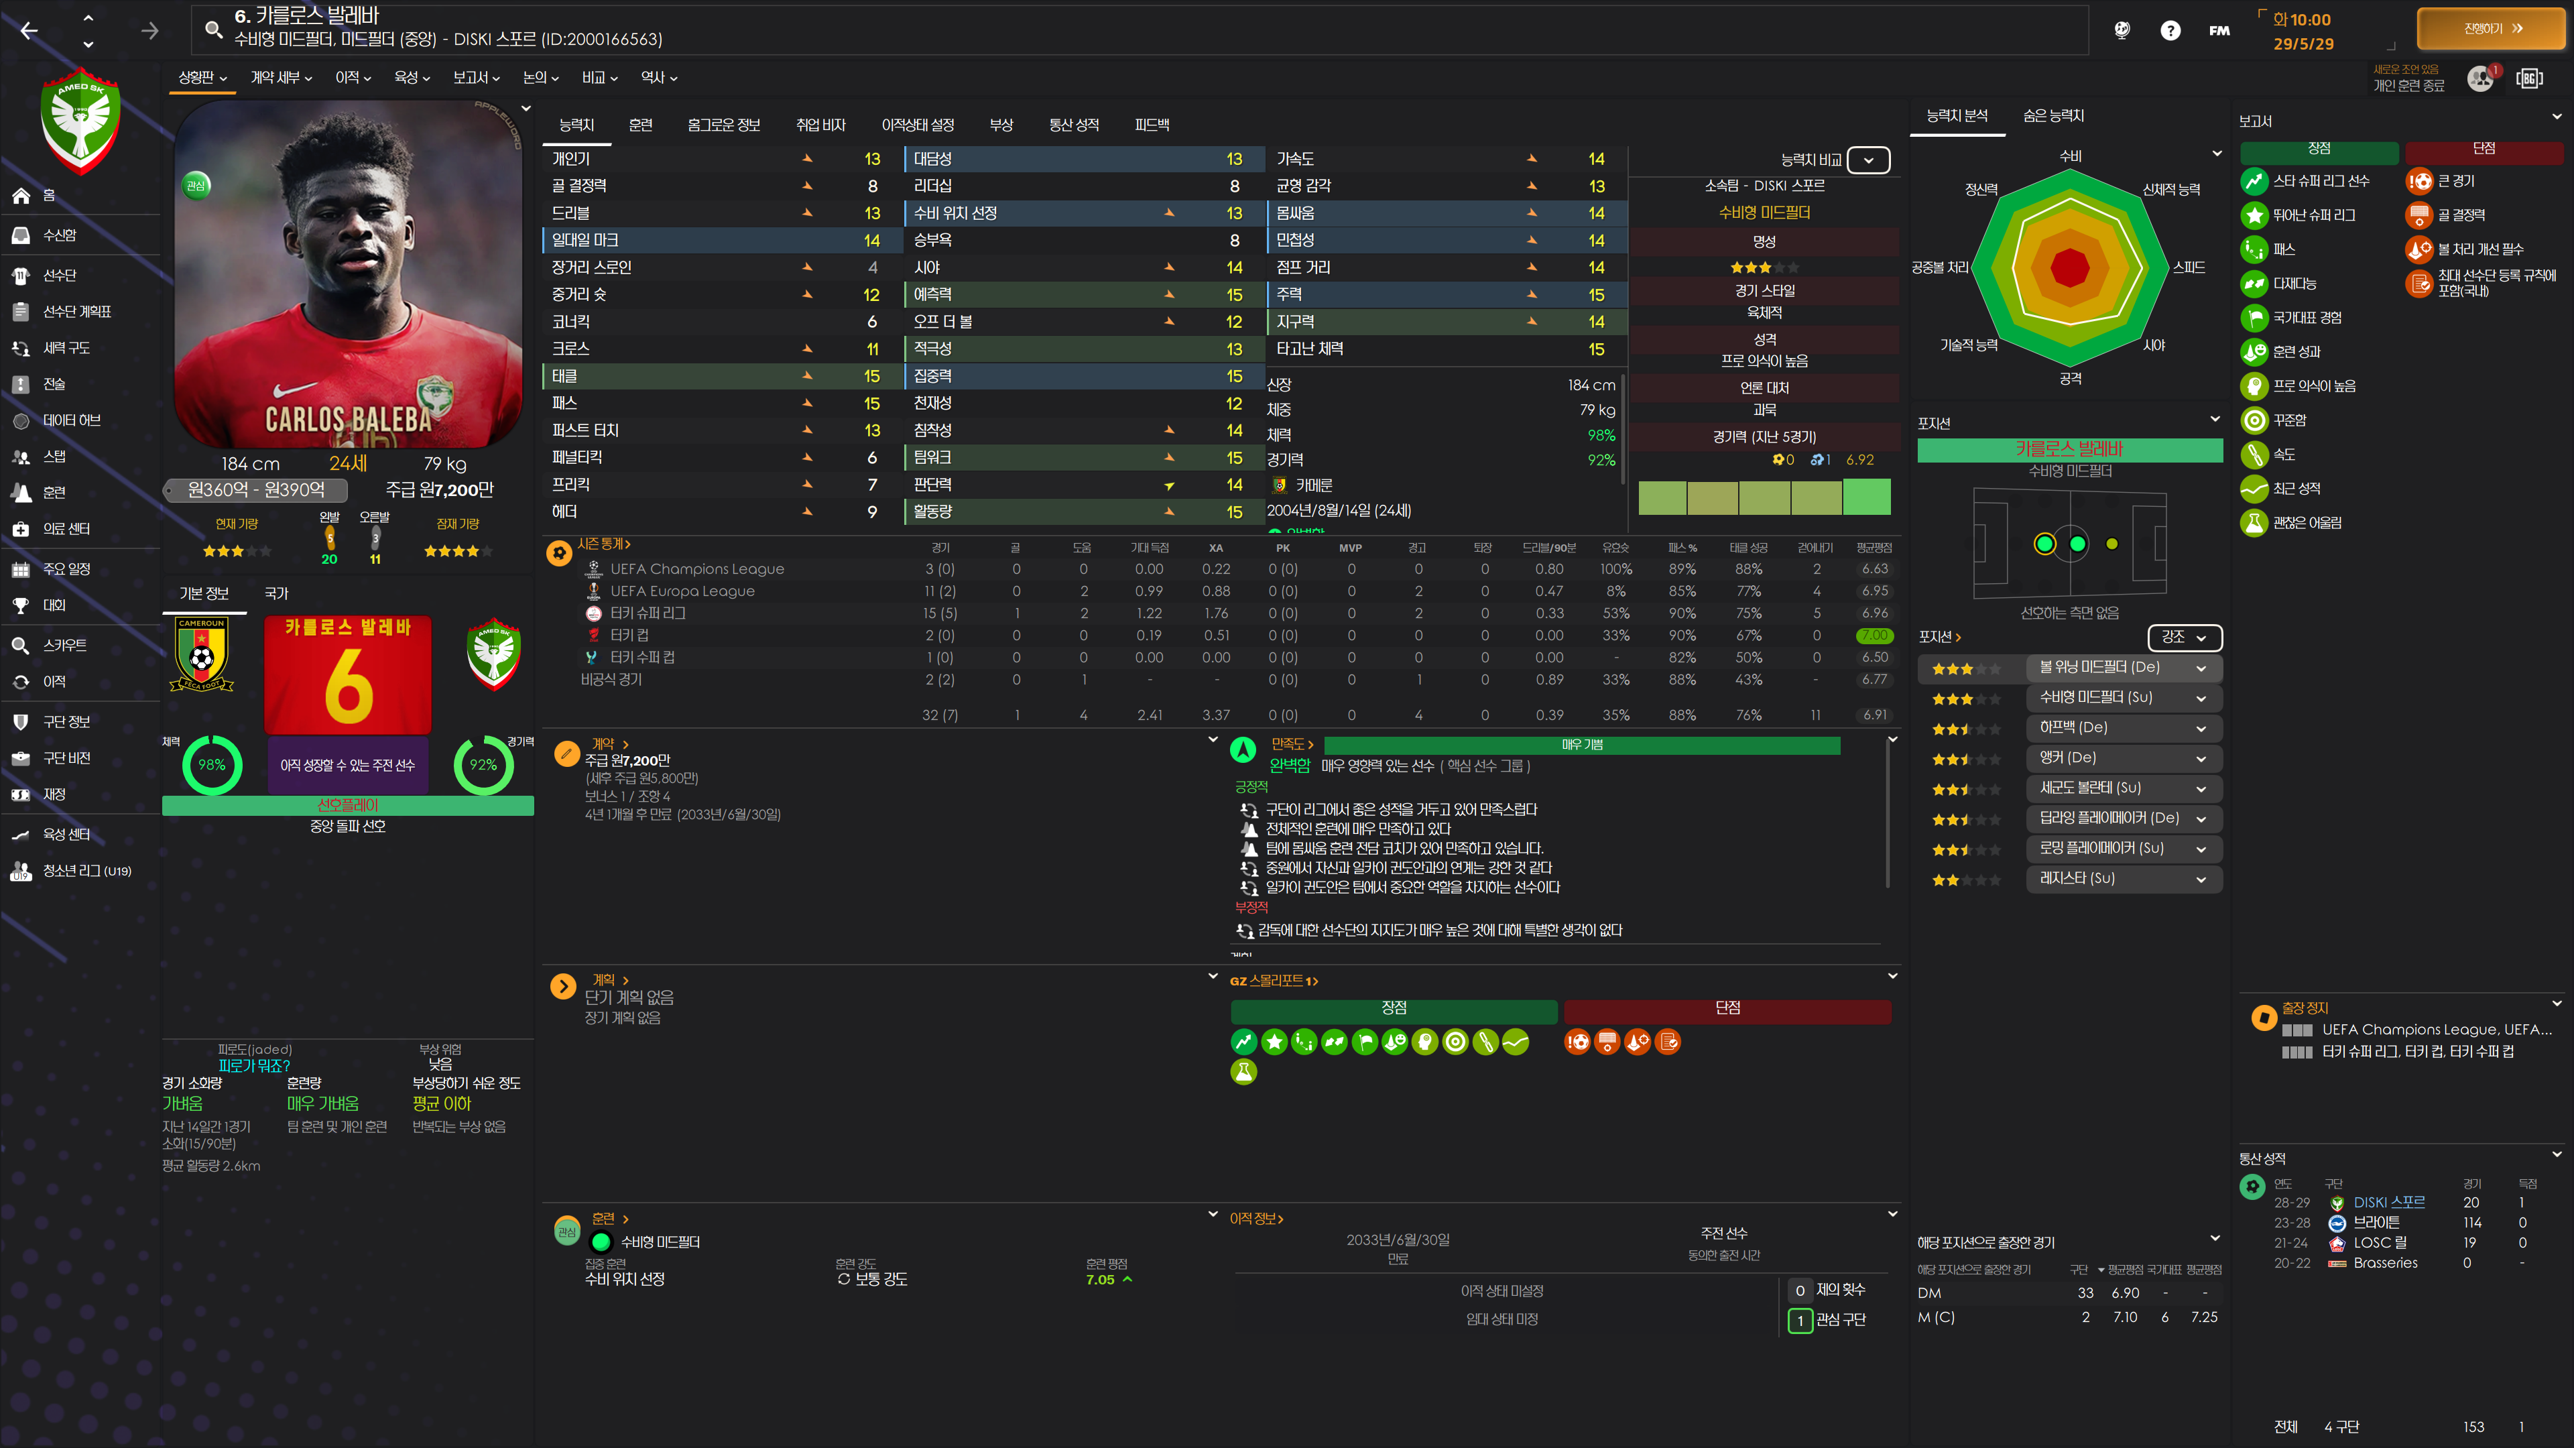Image resolution: width=2574 pixels, height=1448 pixels.
Task: Open 능력치 비교 dropdown
Action: point(1867,160)
